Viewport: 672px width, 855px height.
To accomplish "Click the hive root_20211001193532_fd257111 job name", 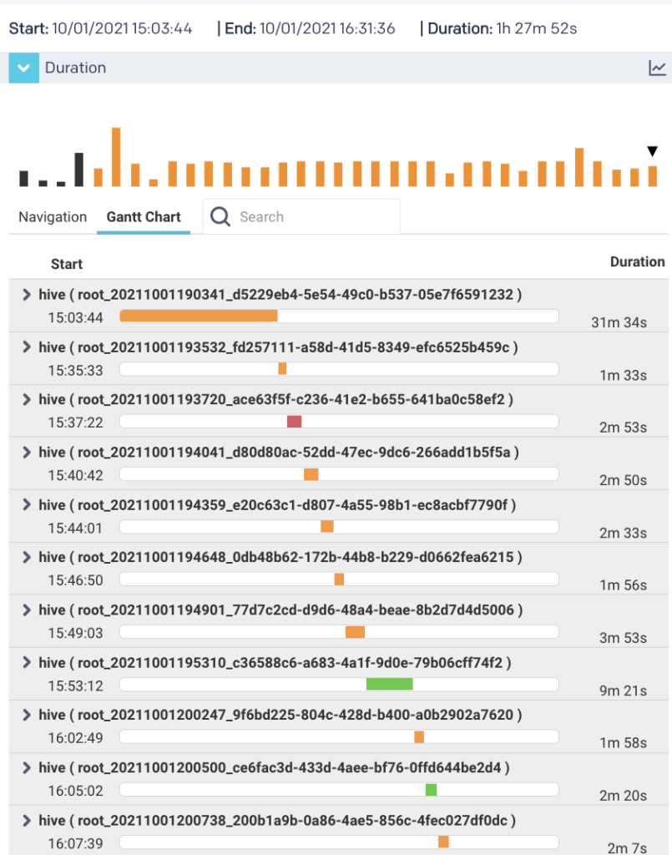I will 278,347.
